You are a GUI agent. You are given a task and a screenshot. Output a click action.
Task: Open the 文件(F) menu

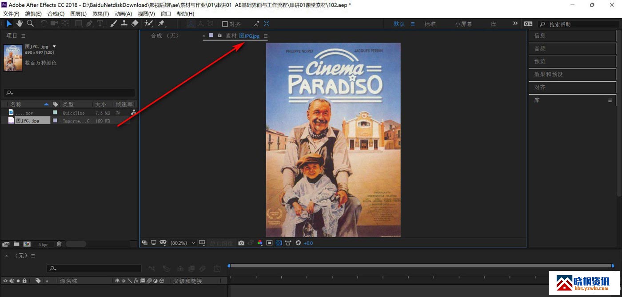click(11, 14)
